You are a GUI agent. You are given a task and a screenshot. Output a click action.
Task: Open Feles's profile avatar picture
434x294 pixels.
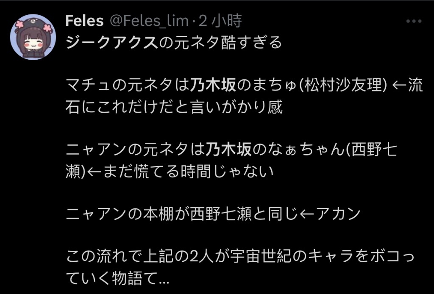[33, 37]
